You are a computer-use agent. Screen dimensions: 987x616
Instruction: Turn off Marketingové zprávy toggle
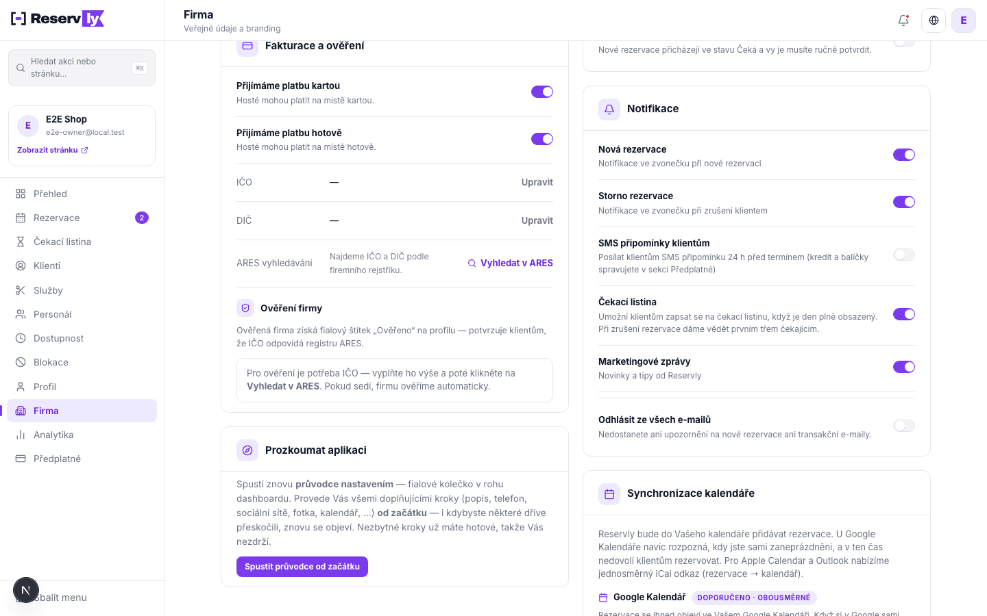click(x=904, y=367)
